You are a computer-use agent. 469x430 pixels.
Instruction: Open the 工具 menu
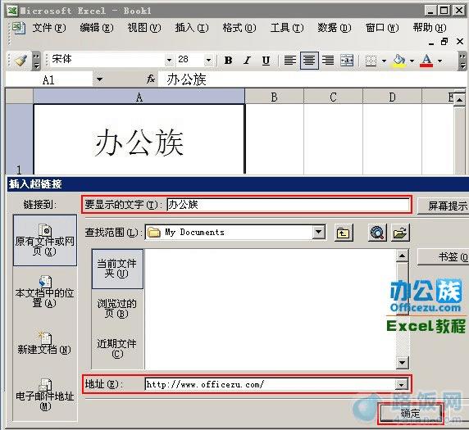coord(287,28)
